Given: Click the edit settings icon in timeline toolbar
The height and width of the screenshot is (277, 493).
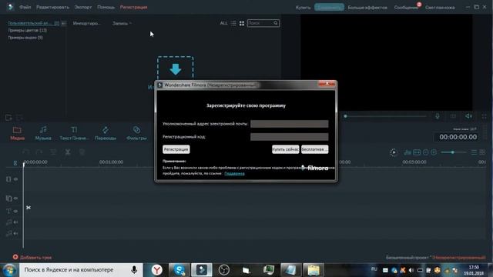Looking at the screenshot, I should point(53,152).
